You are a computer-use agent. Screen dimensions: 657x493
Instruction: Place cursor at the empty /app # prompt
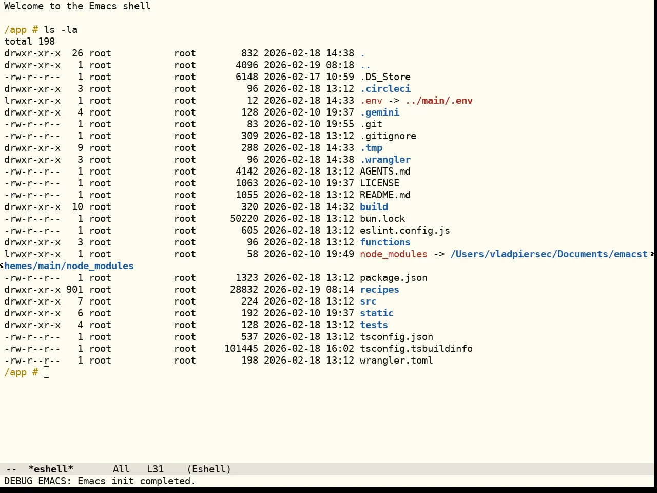(x=46, y=372)
